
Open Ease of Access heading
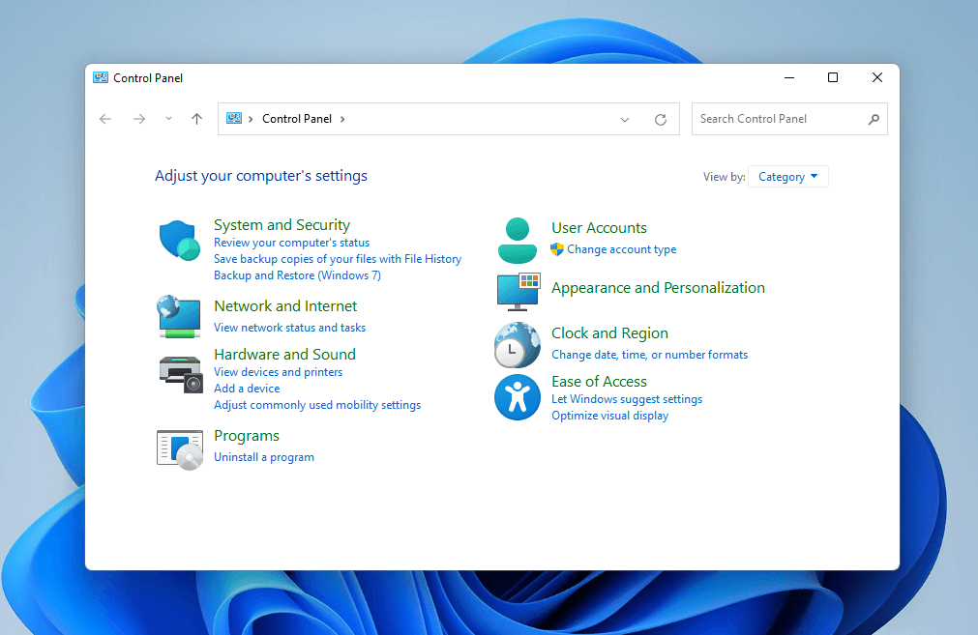(x=599, y=381)
